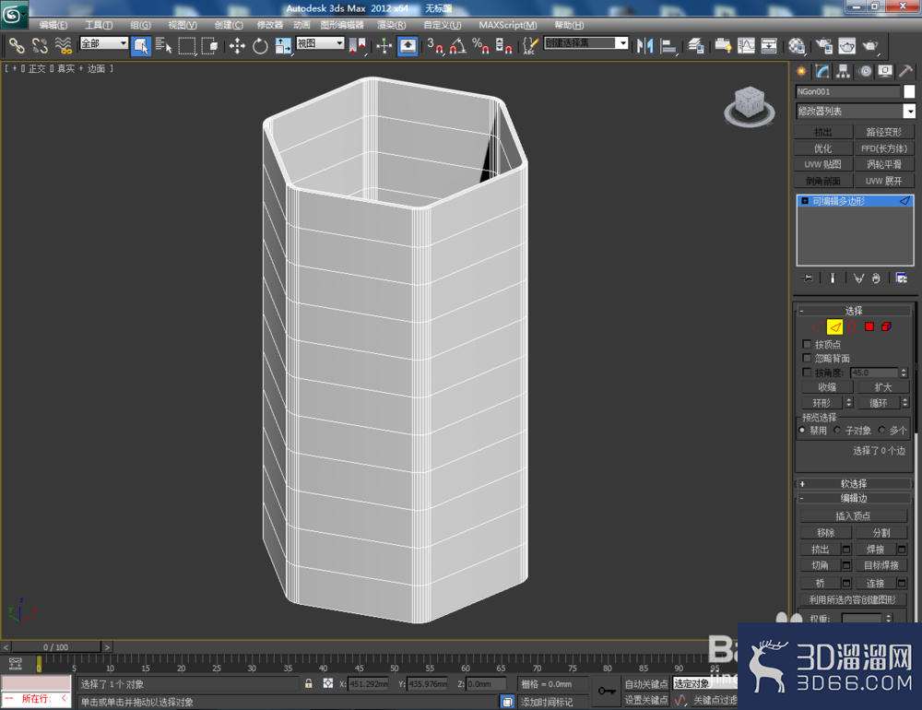Click the 扩大 selection button

(883, 387)
